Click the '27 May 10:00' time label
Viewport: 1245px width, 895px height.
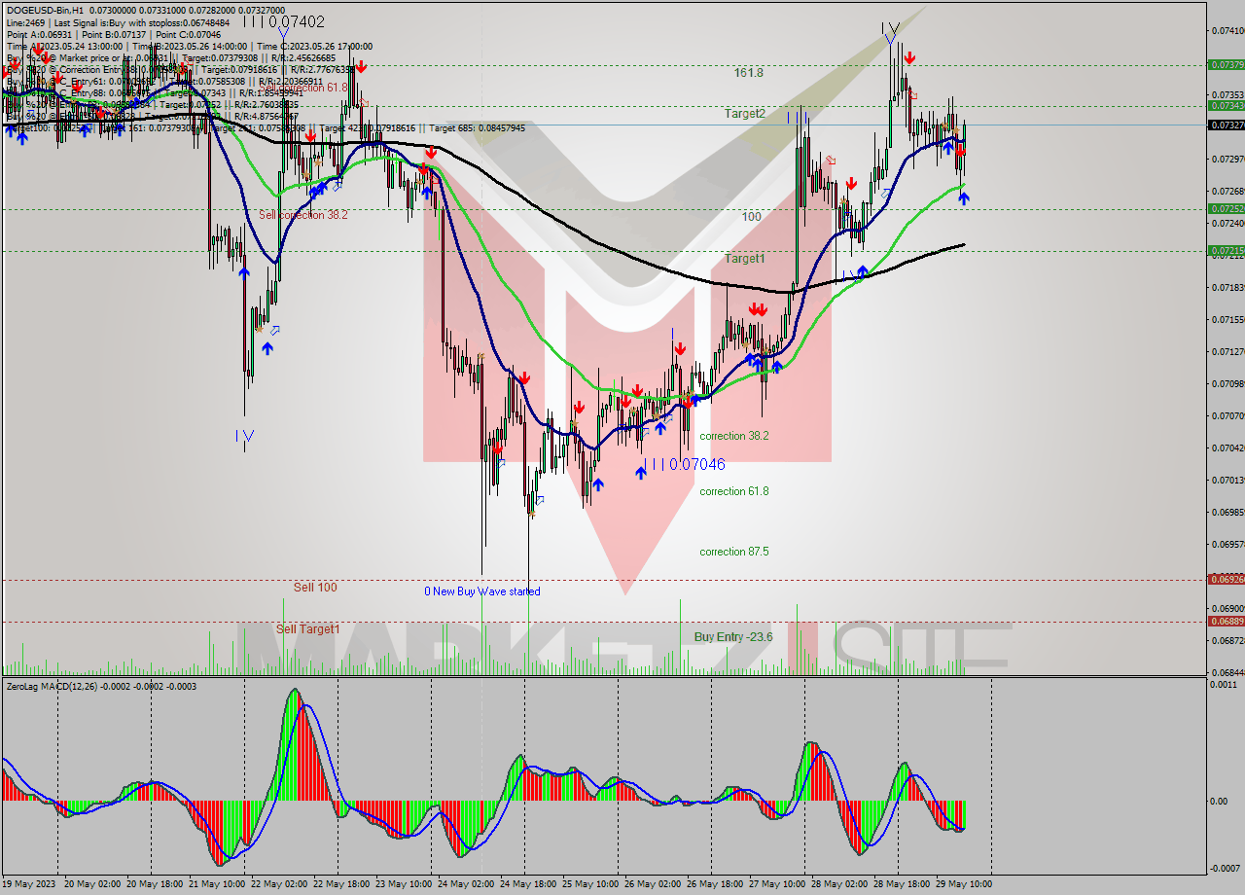(777, 884)
